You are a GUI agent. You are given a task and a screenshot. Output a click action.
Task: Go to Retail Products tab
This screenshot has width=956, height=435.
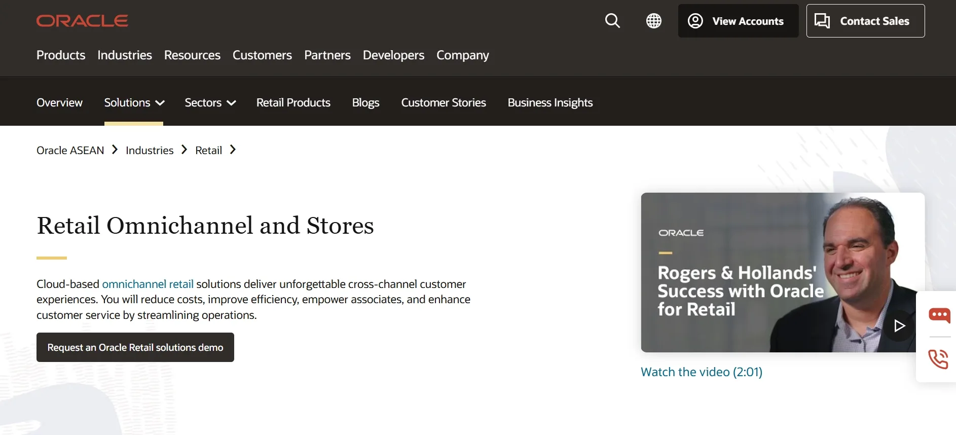point(293,102)
